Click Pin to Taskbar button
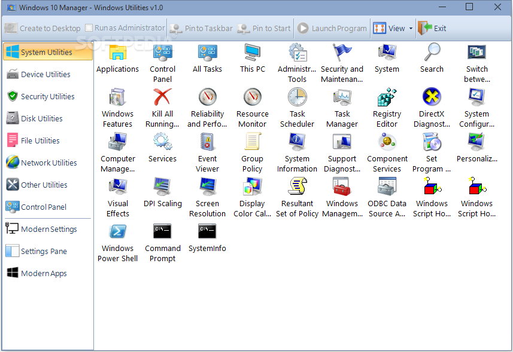513x352 pixels. 201,29
